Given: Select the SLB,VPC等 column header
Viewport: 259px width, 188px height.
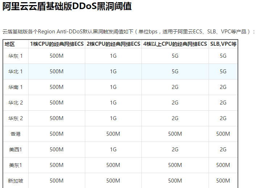Looking at the screenshot, I should tap(223, 44).
